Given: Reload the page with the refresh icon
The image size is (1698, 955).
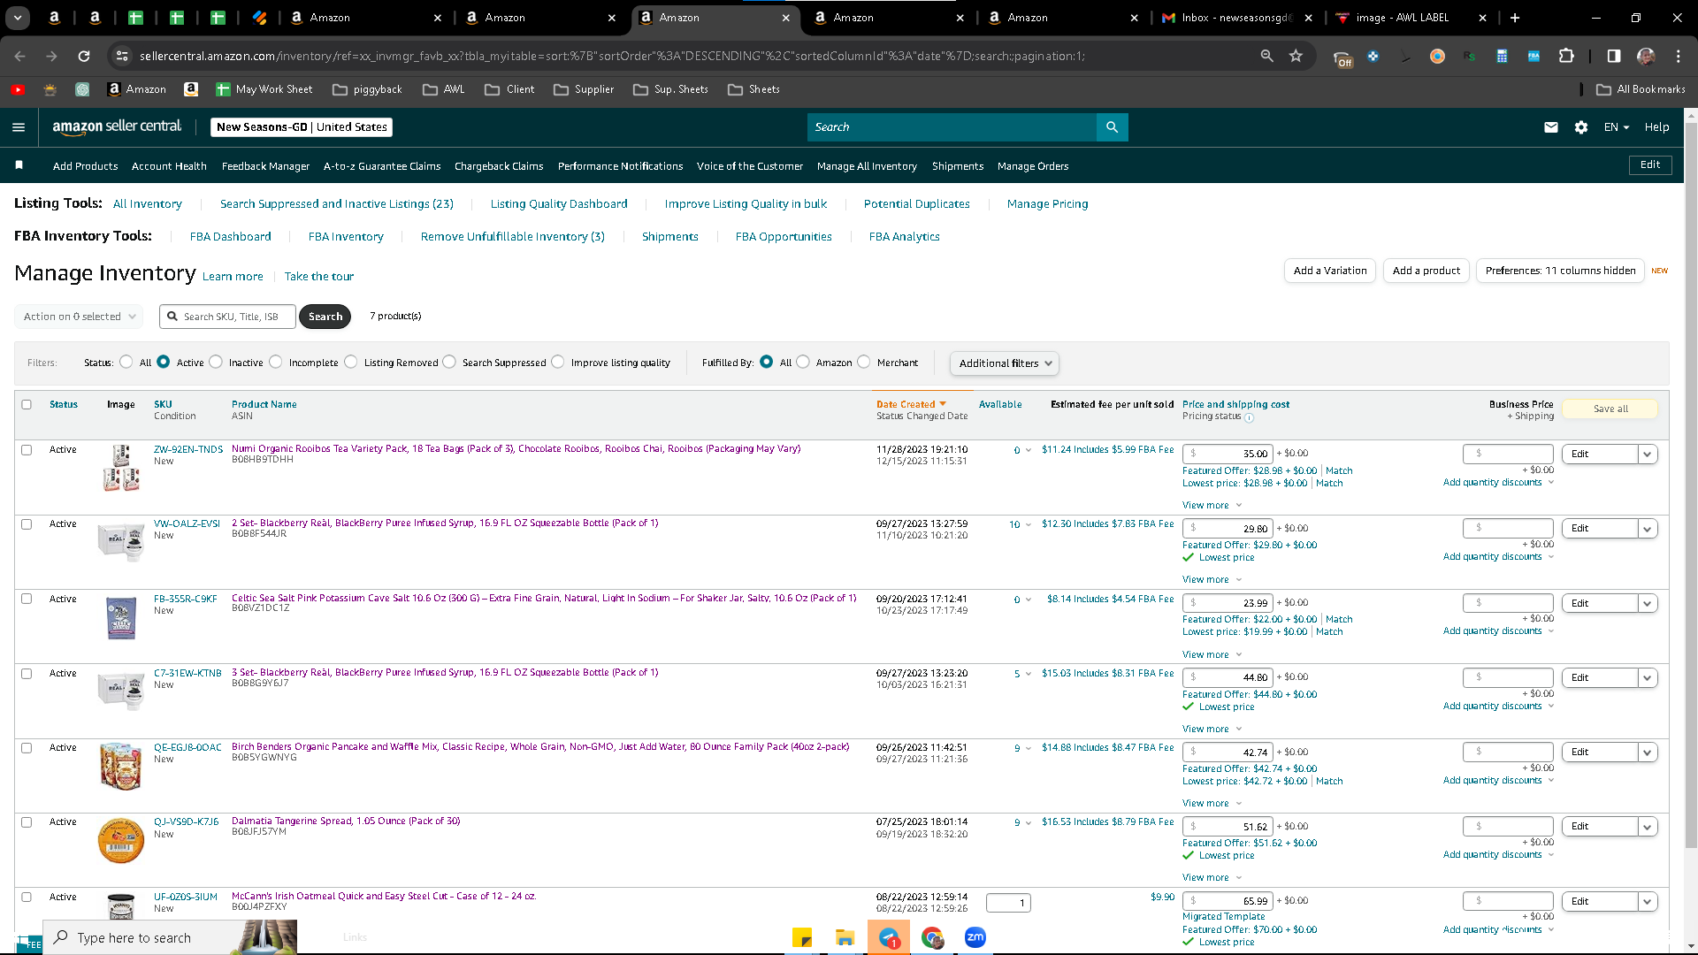Looking at the screenshot, I should [x=84, y=56].
